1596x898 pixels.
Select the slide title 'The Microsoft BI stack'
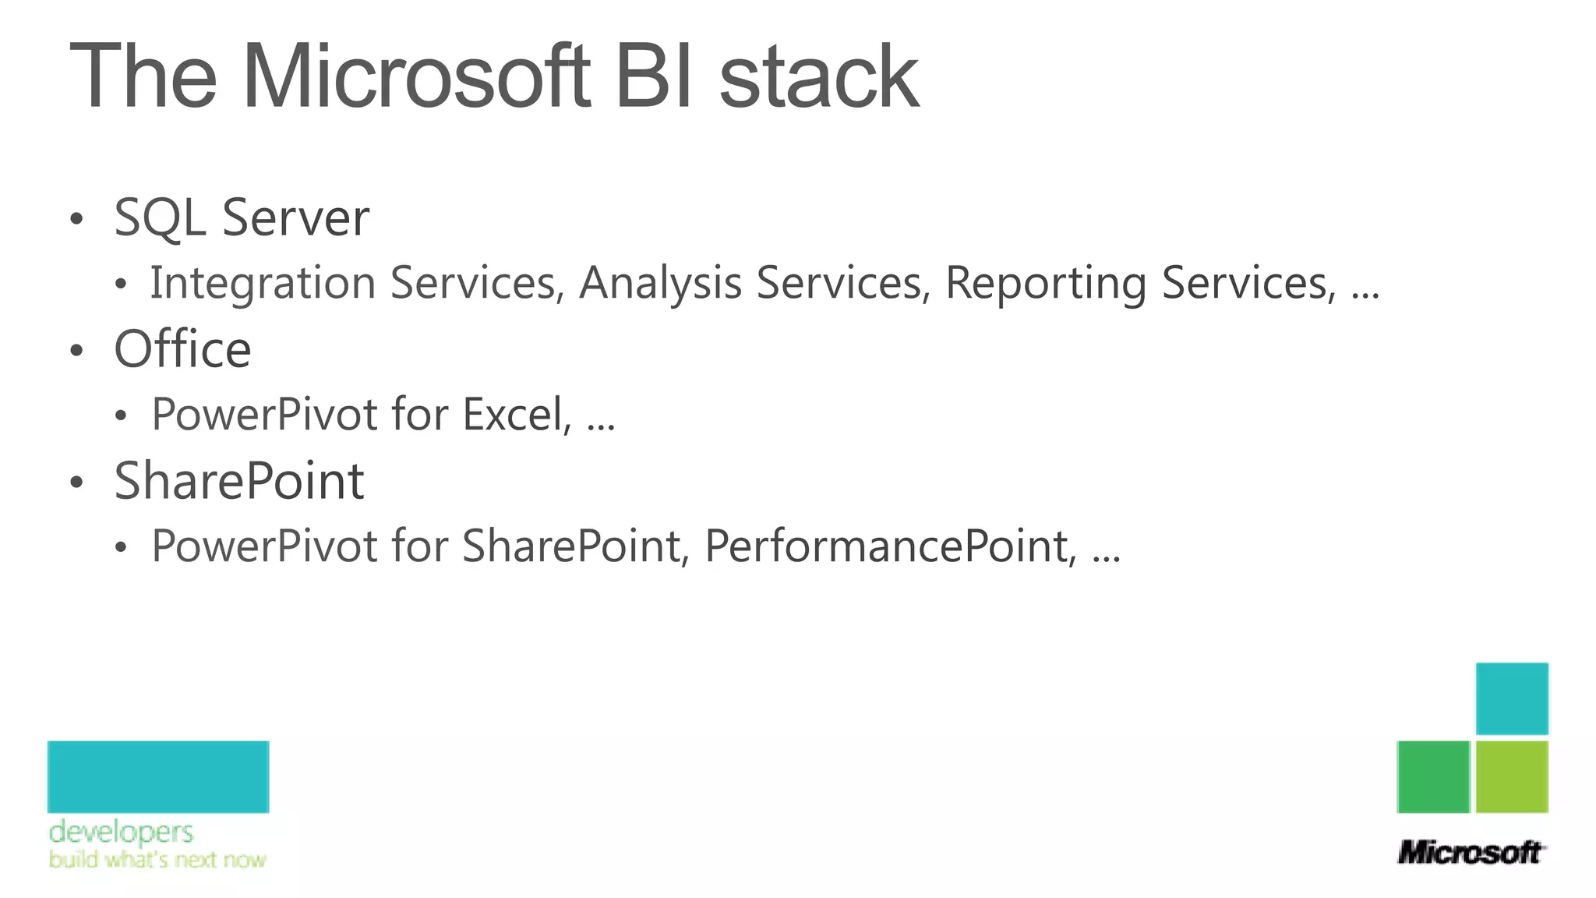(x=494, y=76)
